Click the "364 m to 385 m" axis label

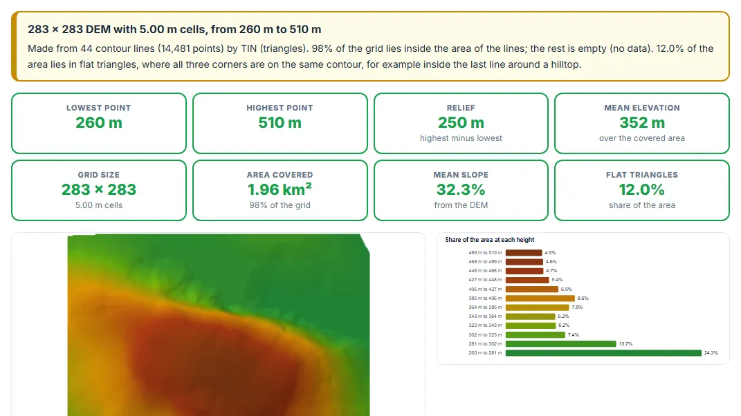pyautogui.click(x=485, y=308)
